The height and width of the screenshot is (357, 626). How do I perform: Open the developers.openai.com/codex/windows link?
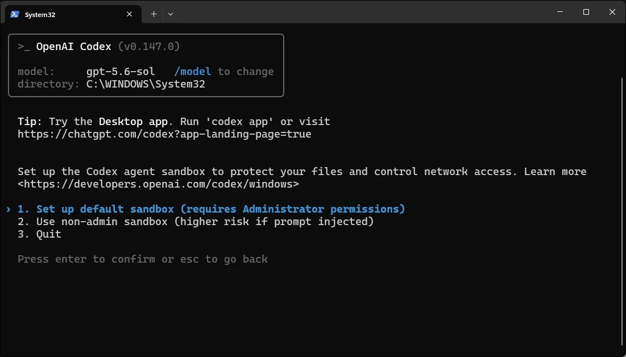click(159, 184)
